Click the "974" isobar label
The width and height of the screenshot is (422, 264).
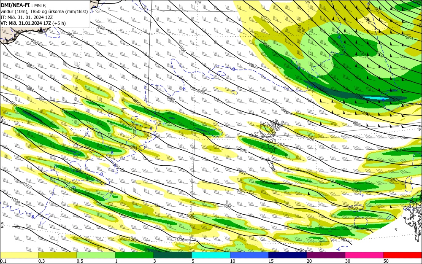click(x=341, y=48)
